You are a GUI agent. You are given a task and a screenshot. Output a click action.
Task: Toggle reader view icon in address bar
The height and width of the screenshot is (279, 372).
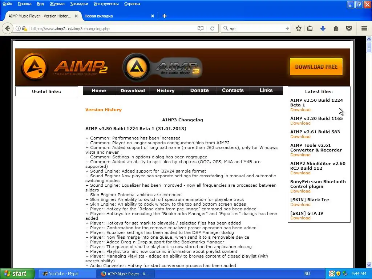click(x=201, y=28)
